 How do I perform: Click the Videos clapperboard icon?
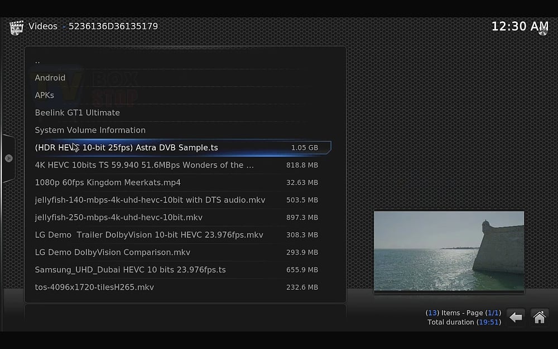(16, 27)
